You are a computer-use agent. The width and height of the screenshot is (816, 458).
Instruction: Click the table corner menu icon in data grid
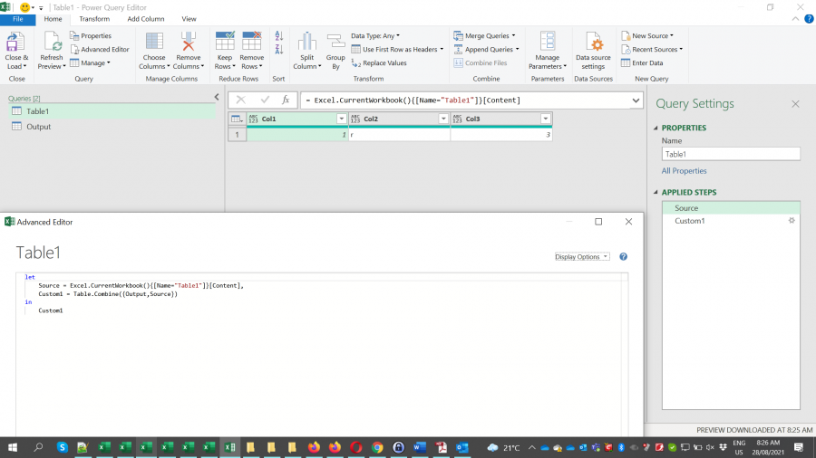click(237, 119)
